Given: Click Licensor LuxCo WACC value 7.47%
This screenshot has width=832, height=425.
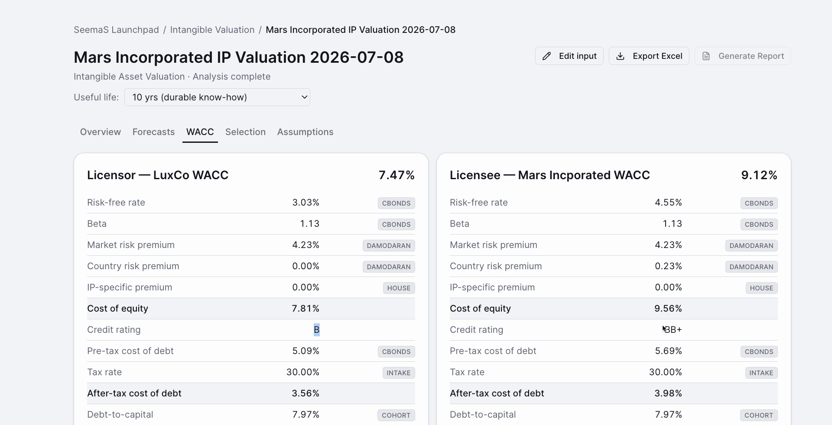Looking at the screenshot, I should point(396,175).
